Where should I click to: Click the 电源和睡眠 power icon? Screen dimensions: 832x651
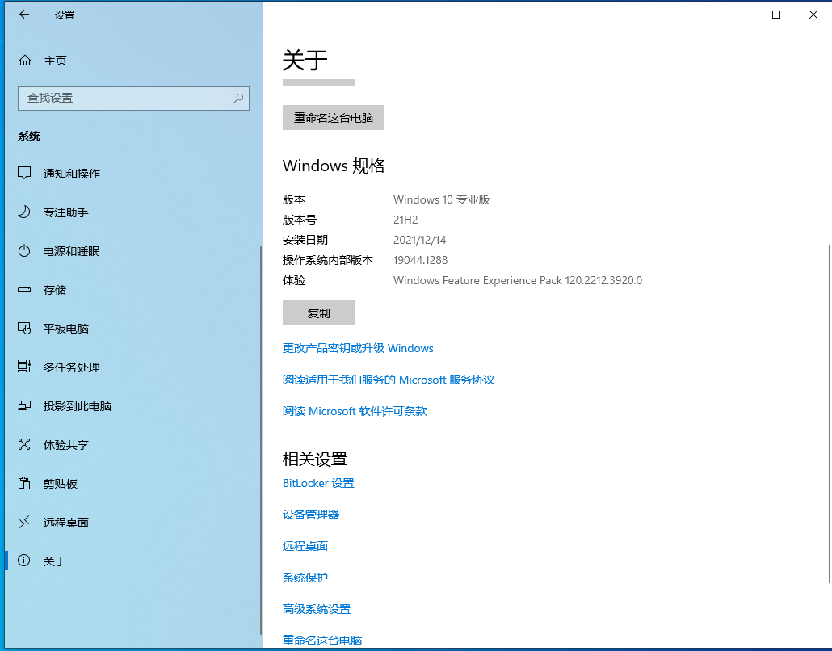[x=24, y=251]
